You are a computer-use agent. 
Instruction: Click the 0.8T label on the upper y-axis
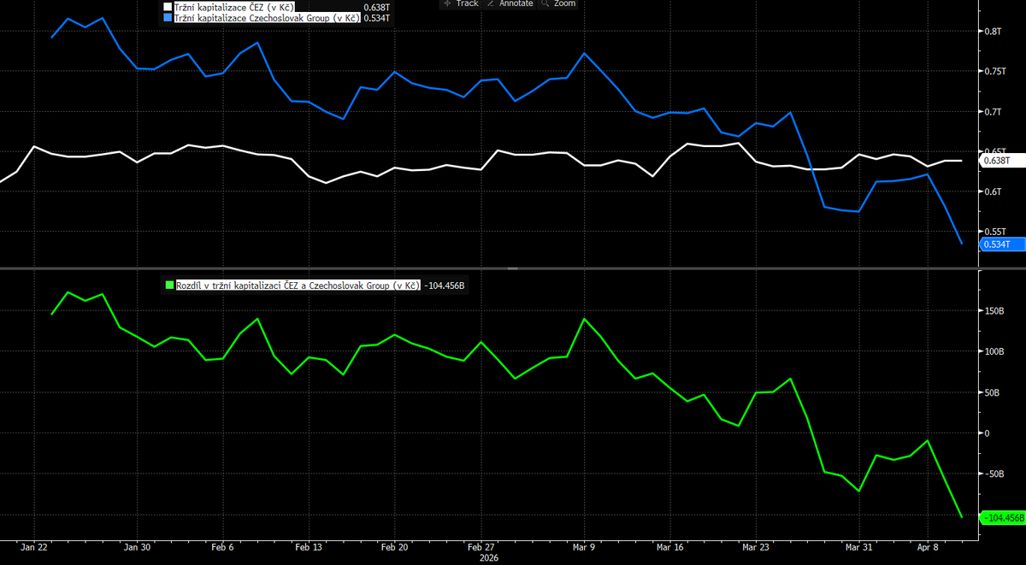(x=994, y=32)
